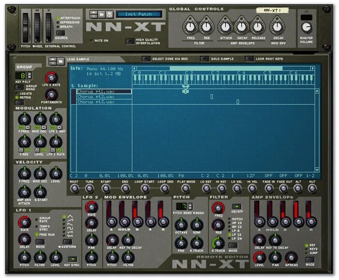Change Pitch Bend Range with stepper
The height and width of the screenshot is (280, 339).
(x=190, y=206)
